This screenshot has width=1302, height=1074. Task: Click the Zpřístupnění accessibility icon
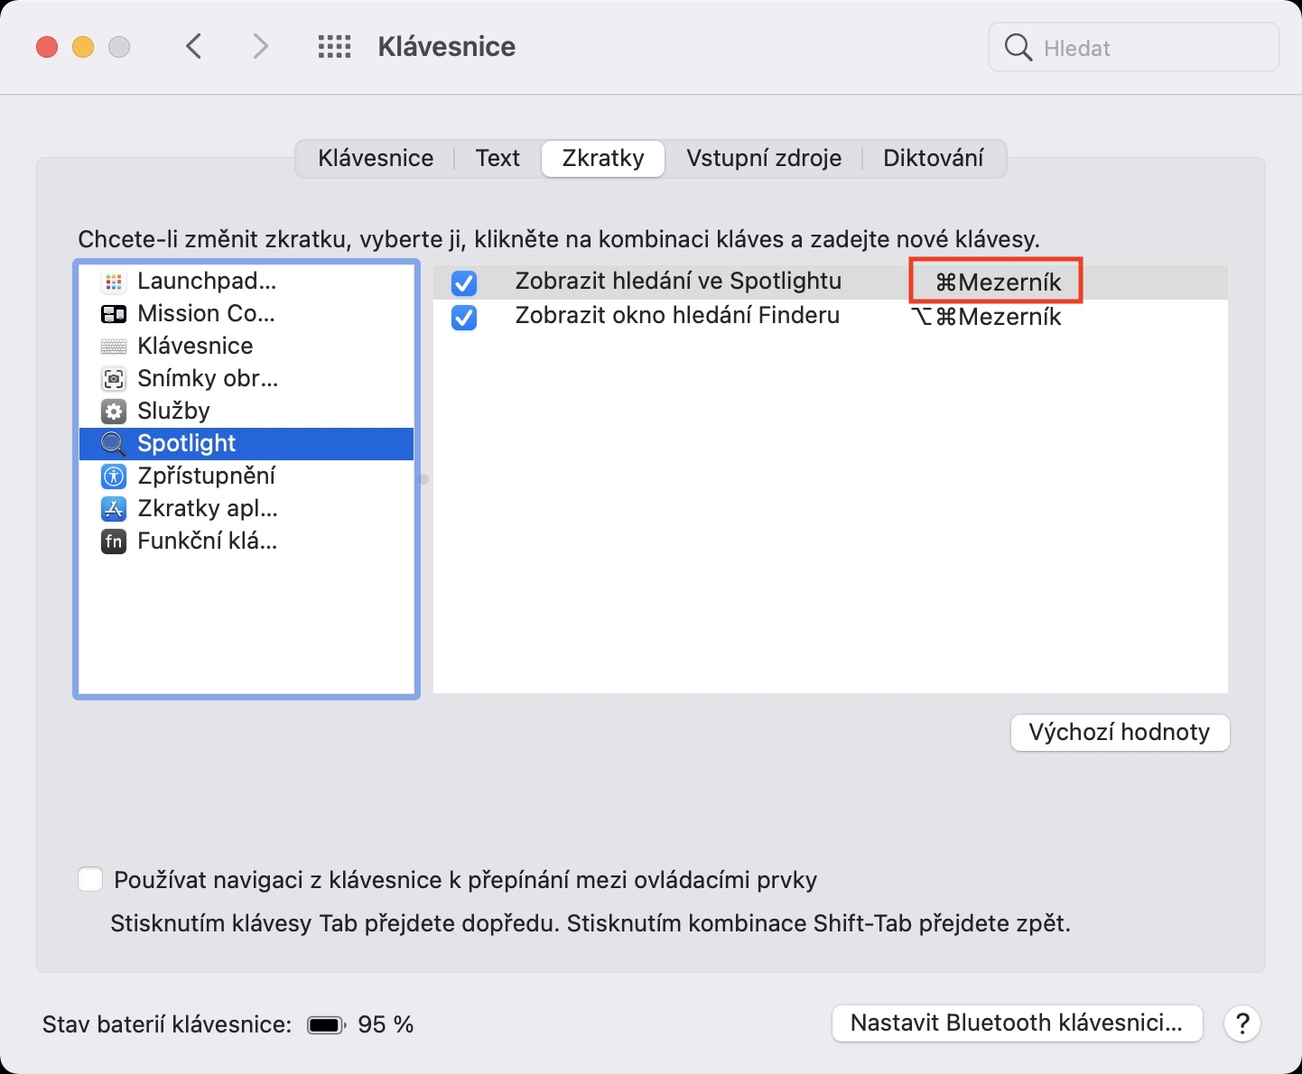pos(114,477)
